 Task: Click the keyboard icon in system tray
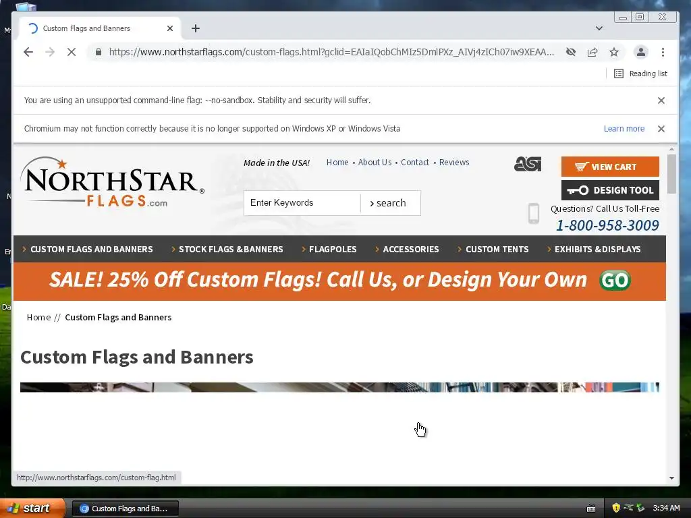click(591, 509)
